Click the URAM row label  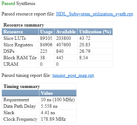click(11, 64)
